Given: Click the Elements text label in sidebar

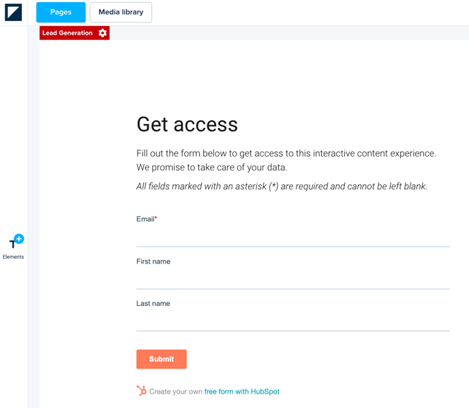Looking at the screenshot, I should pos(14,257).
